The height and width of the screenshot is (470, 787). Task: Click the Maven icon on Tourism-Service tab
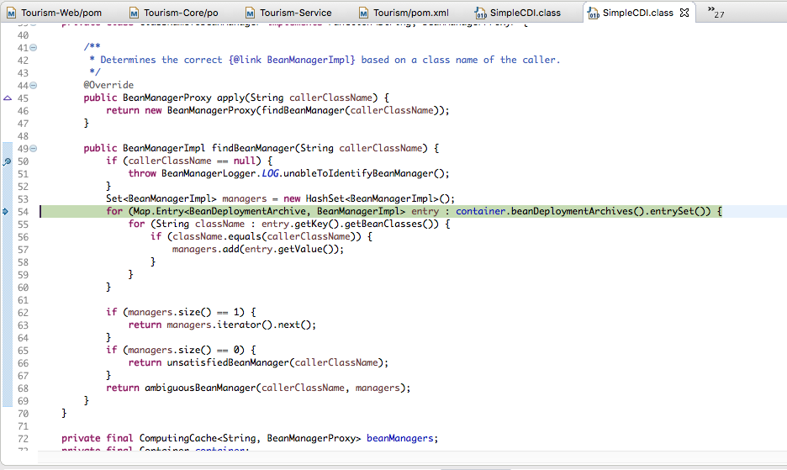(x=250, y=13)
